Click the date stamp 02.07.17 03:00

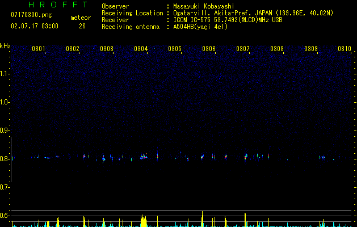(35, 26)
